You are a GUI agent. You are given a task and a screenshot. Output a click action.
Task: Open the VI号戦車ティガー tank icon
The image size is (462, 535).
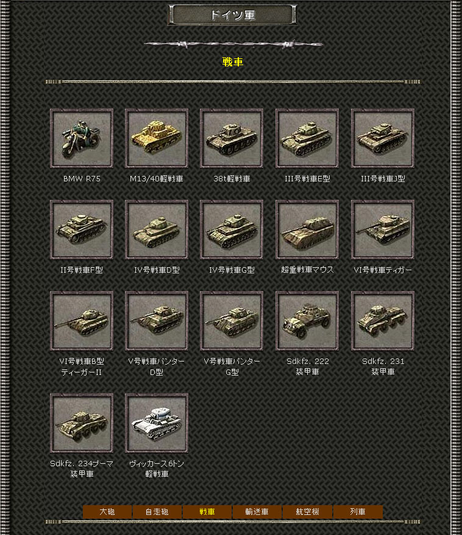[383, 229]
